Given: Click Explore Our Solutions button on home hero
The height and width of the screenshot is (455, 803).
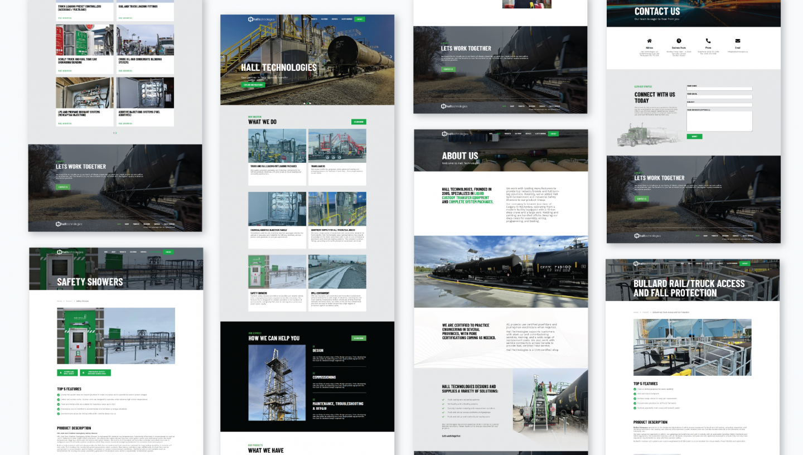Looking at the screenshot, I should (x=253, y=85).
